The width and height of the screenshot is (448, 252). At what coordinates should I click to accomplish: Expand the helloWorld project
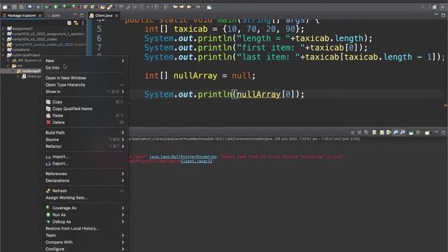click(x=3, y=50)
